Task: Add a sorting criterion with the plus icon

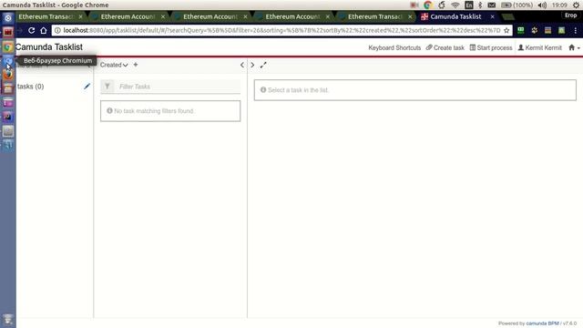Action: point(136,65)
